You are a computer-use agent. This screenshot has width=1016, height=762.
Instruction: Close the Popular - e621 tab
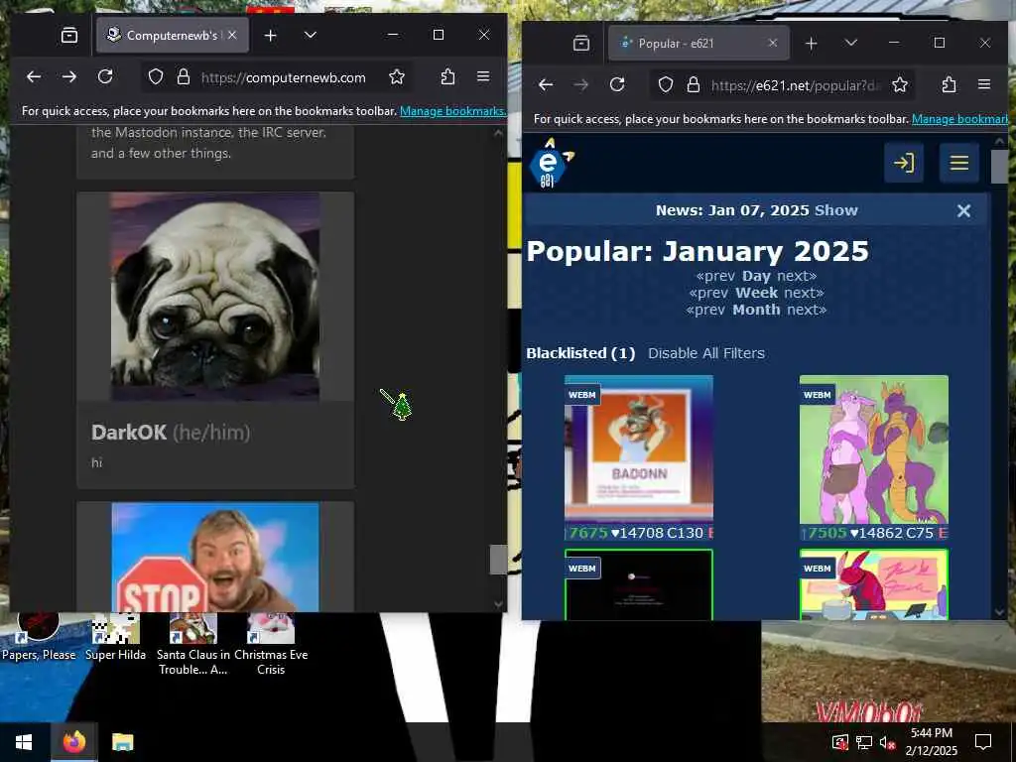772,44
